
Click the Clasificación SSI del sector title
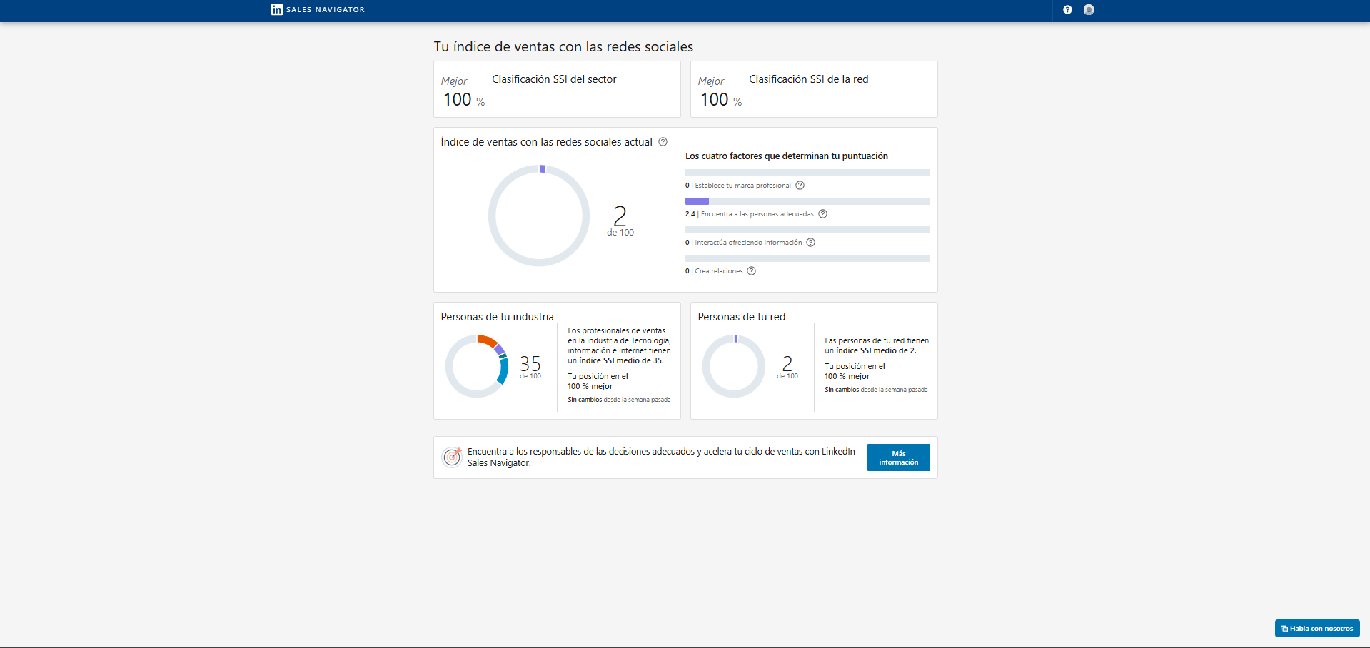point(554,79)
